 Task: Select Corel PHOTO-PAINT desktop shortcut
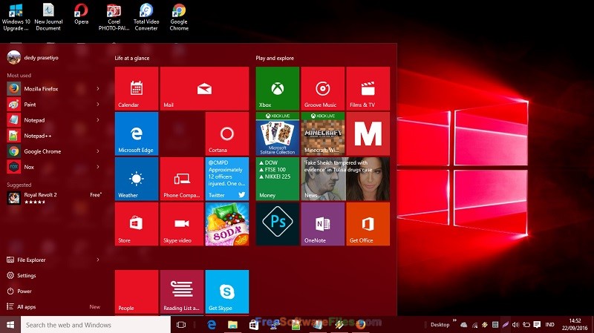point(114,16)
